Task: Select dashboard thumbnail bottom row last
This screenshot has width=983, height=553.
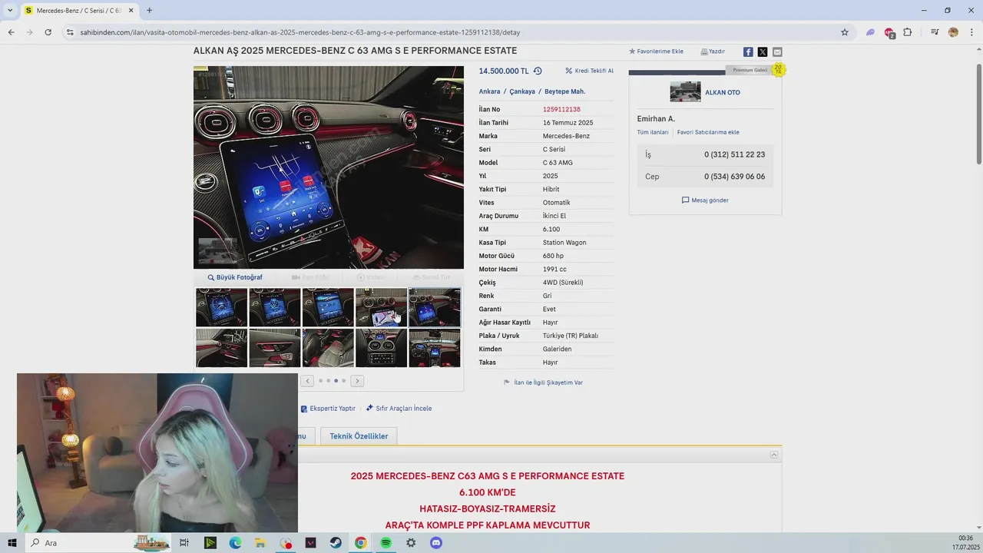Action: tap(435, 348)
